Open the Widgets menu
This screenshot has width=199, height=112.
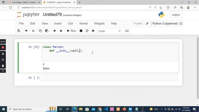pos(99,24)
